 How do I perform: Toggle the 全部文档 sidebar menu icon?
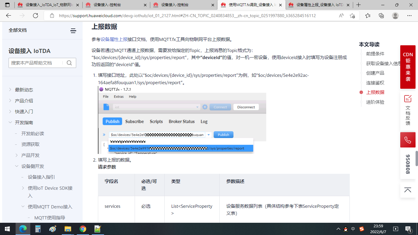coord(73,31)
